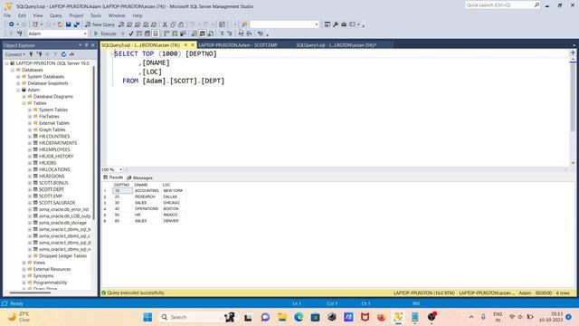Viewport: 579px width, 326px height.
Task: Open the File menu
Action: pos(7,15)
